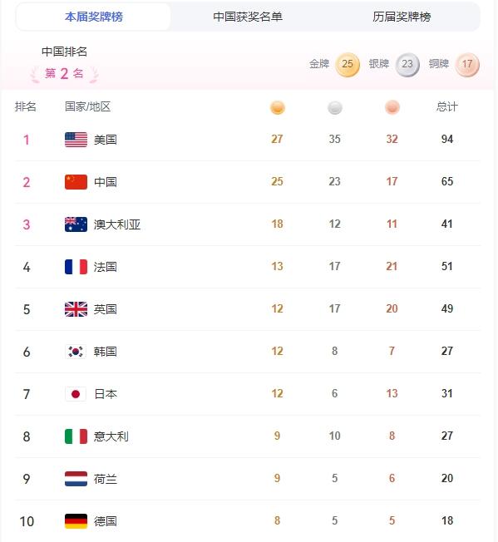This screenshot has width=498, height=542.
Task: Click the Germany flag icon
Action: (76, 521)
